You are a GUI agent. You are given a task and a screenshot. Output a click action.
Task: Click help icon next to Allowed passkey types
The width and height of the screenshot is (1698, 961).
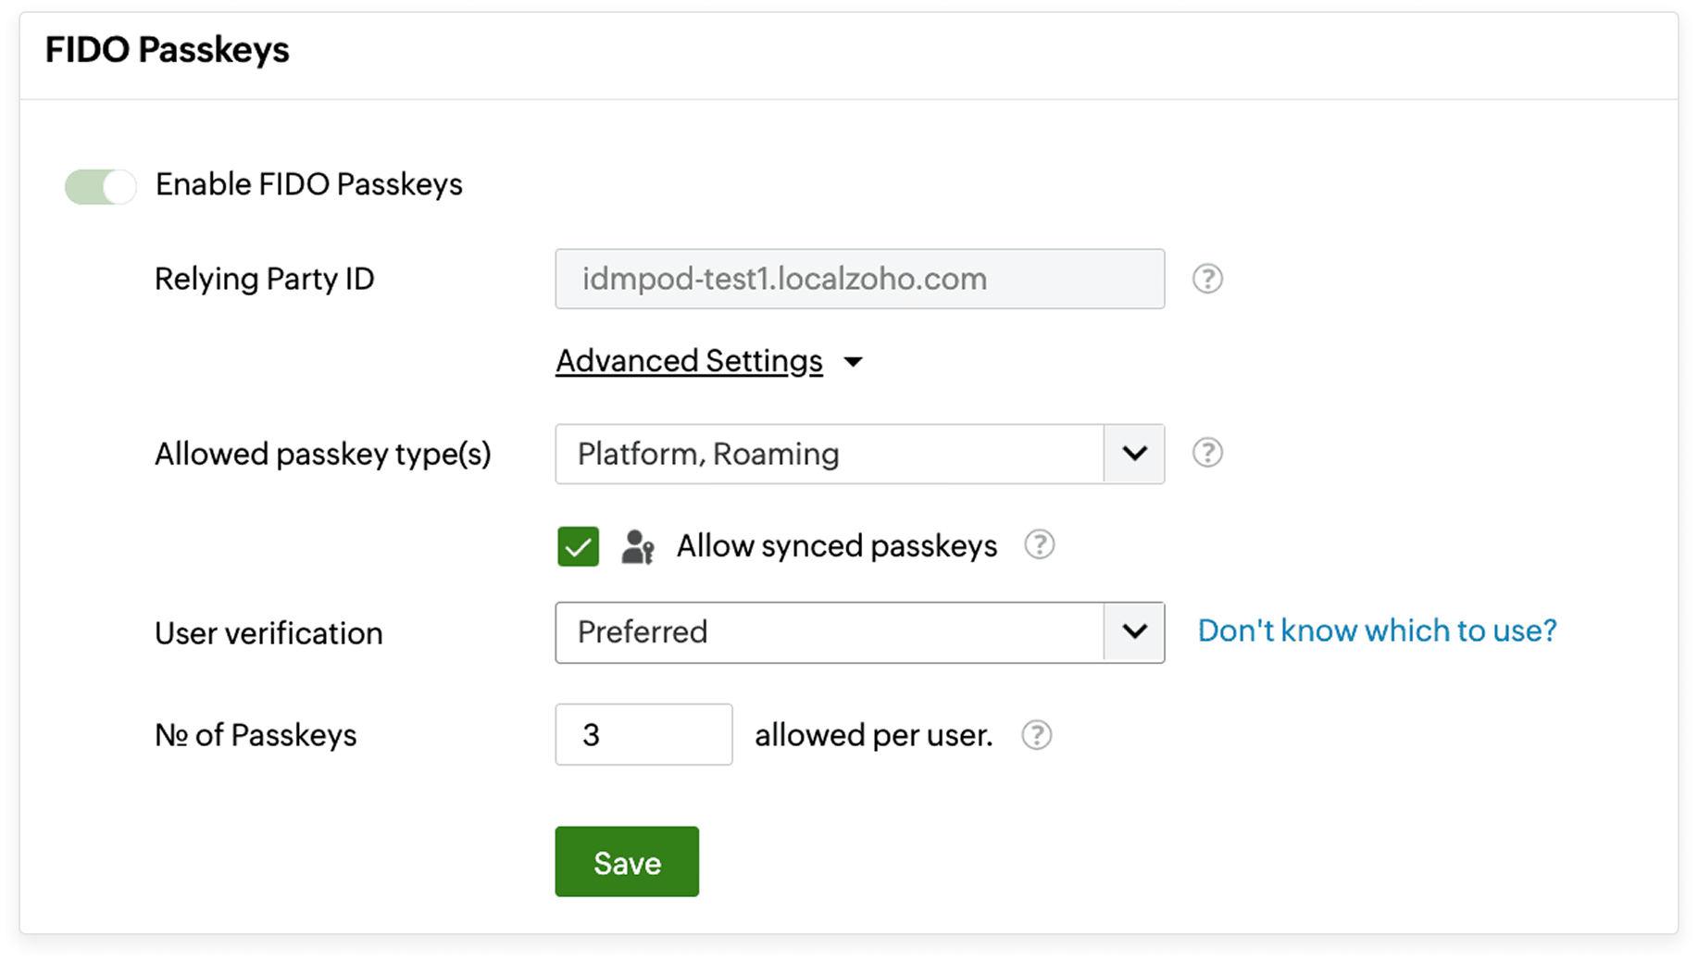click(x=1206, y=453)
